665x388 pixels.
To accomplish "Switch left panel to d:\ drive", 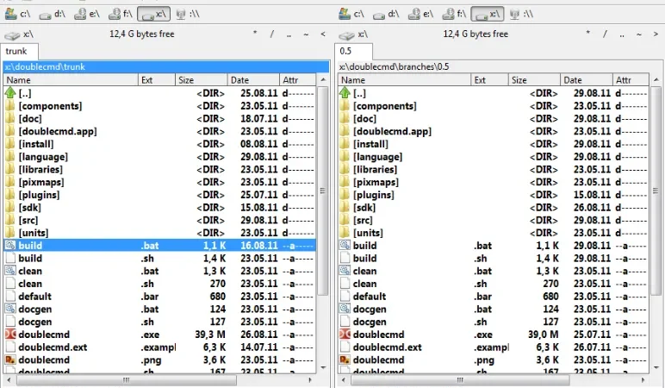I will 53,14.
